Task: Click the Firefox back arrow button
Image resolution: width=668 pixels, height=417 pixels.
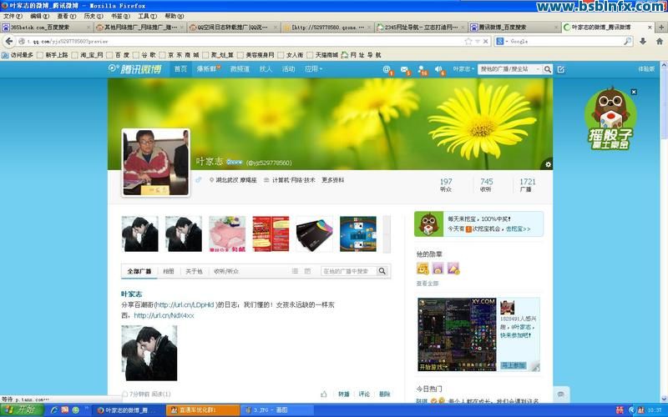Action: point(9,41)
